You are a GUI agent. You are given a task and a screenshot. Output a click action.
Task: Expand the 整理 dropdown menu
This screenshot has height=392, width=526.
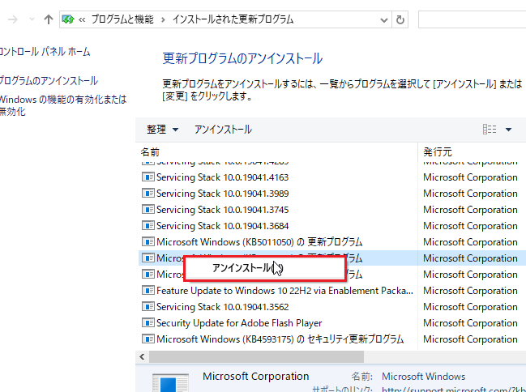click(160, 130)
